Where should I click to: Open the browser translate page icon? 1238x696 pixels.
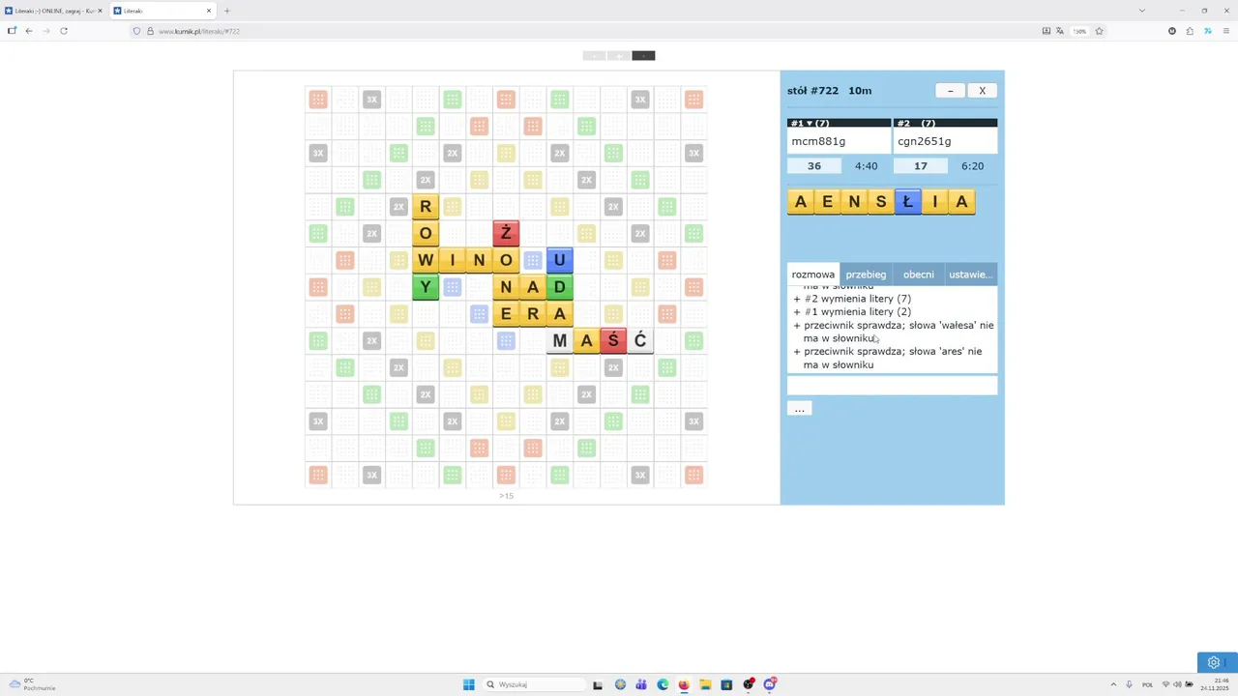(1062, 31)
